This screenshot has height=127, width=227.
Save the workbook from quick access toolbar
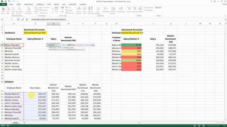6,1
